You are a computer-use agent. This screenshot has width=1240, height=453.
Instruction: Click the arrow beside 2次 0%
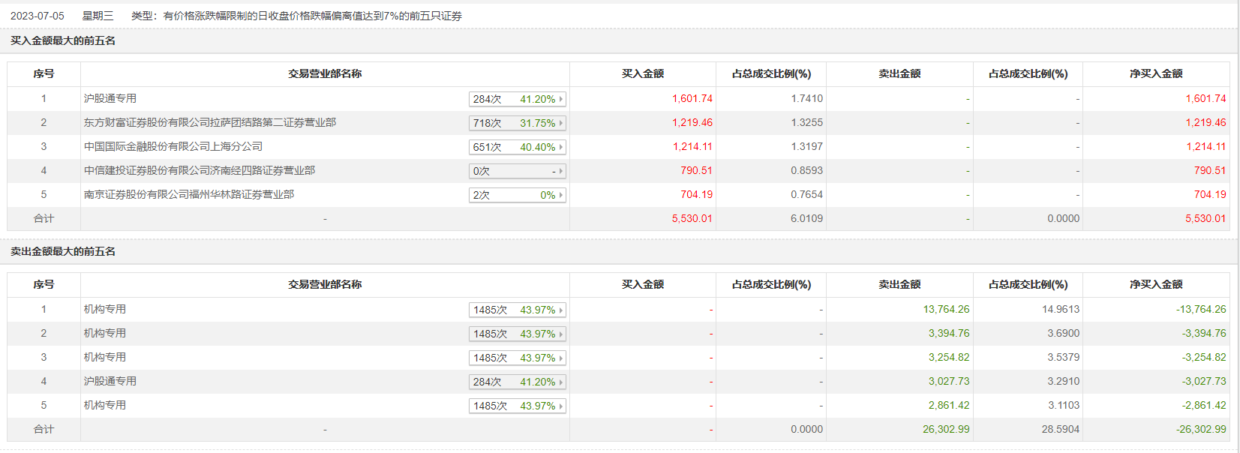[x=560, y=195]
